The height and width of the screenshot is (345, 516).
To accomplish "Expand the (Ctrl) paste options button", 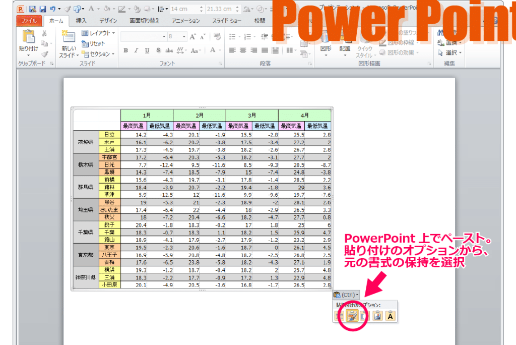I will point(346,295).
